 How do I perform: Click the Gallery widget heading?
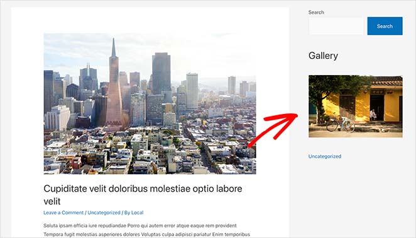tap(323, 56)
